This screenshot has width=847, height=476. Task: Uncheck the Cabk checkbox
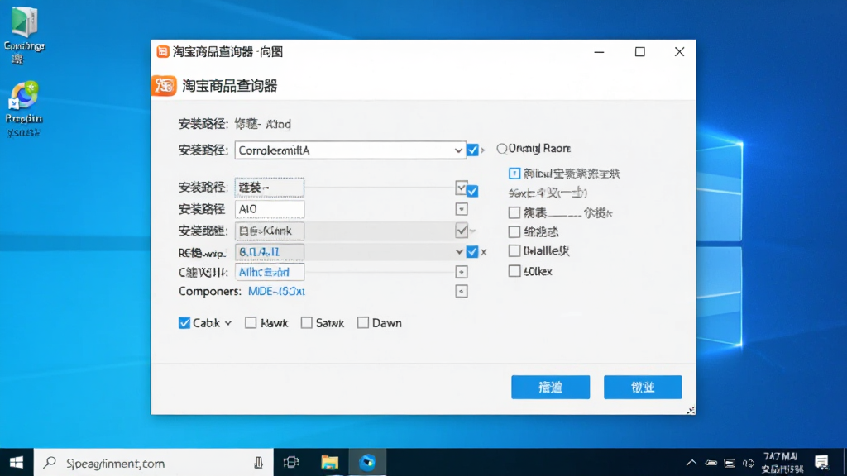tap(184, 323)
